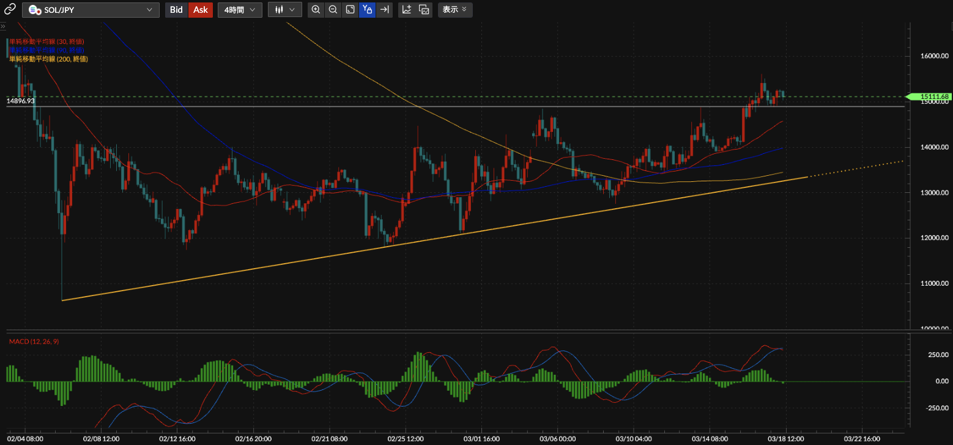This screenshot has width=953, height=445.
Task: Select the 14896.93 horizontal price line
Action: (x=428, y=107)
